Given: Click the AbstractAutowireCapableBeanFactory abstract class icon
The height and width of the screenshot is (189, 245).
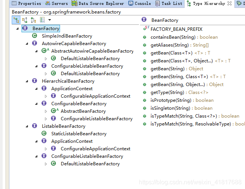Looking at the screenshot, I should (45, 51).
